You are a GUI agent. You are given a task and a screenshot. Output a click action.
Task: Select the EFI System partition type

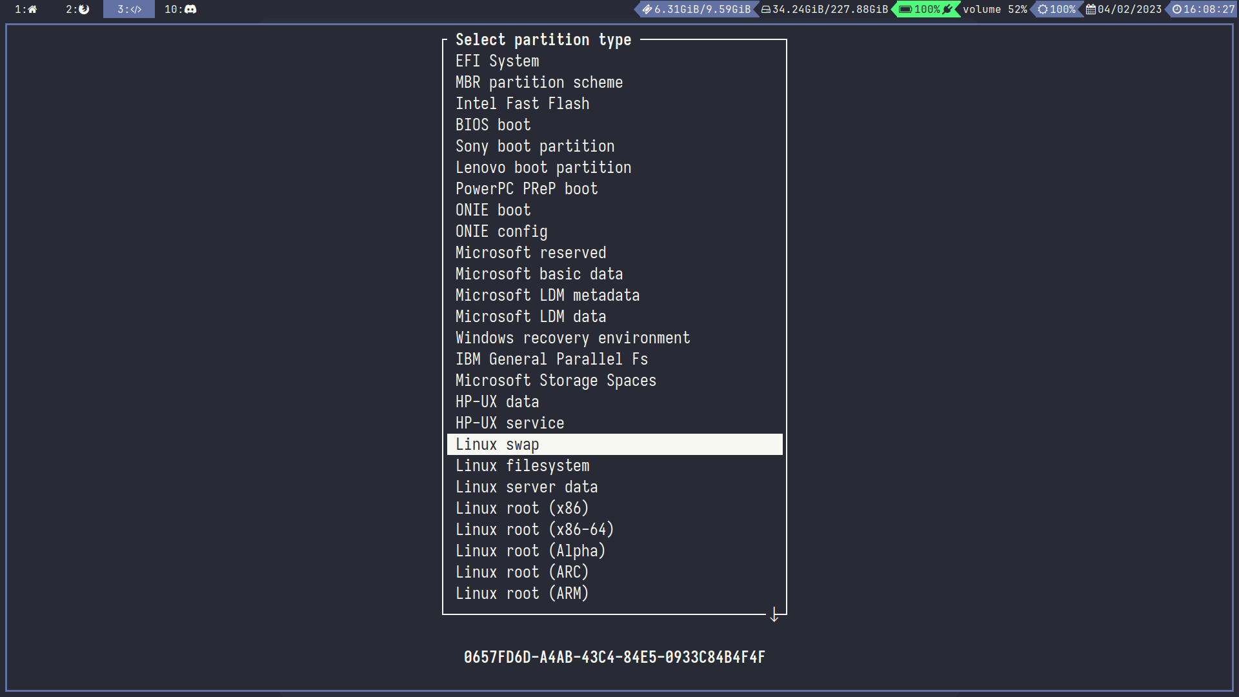[x=497, y=61]
